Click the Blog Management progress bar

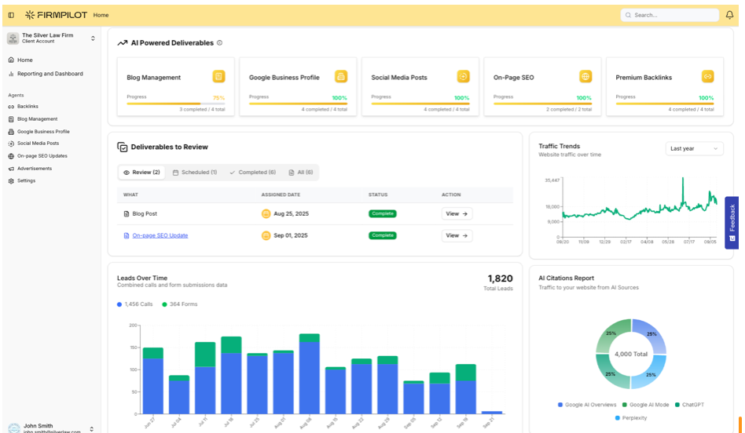pos(175,104)
